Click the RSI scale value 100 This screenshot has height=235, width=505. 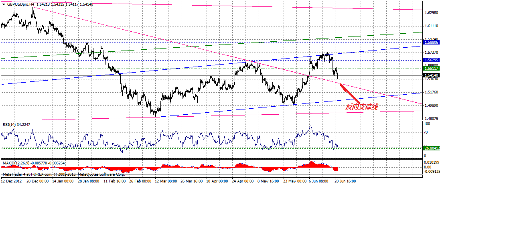(x=428, y=125)
